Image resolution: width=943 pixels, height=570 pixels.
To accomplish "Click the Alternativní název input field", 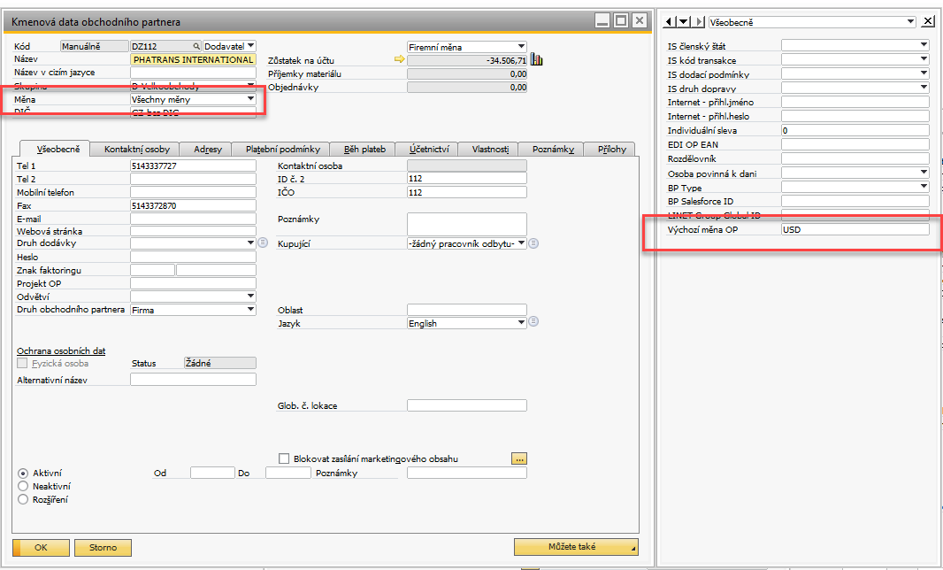I will tap(193, 379).
